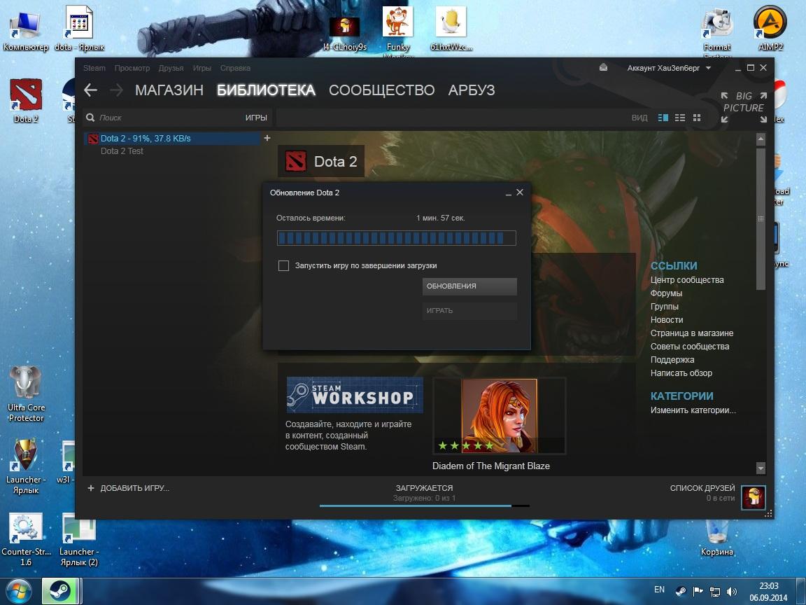
Task: Open the Страница в магазине link
Action: tap(692, 333)
